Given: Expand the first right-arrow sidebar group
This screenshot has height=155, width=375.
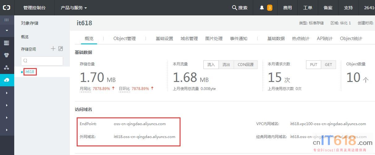Looking at the screenshot, I should pyautogui.click(x=6, y=93).
